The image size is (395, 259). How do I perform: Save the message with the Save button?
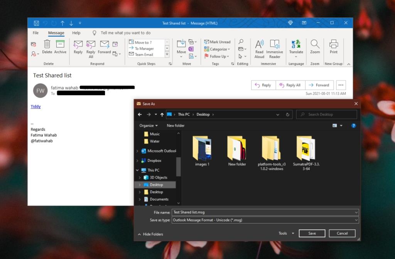[x=312, y=233]
